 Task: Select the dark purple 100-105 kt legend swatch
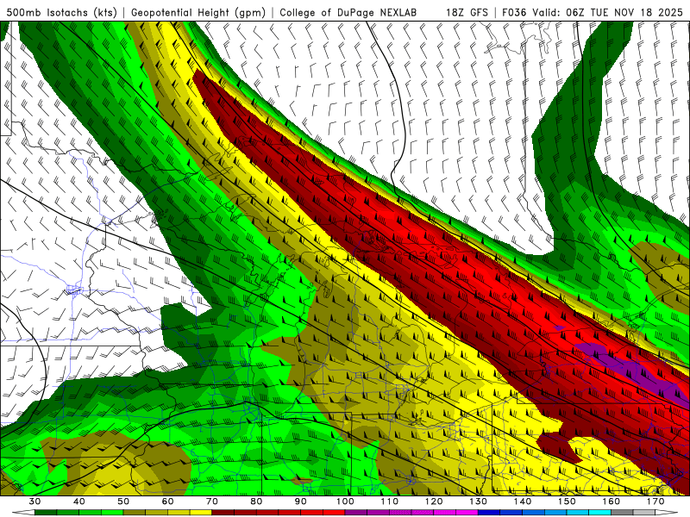pos(356,513)
